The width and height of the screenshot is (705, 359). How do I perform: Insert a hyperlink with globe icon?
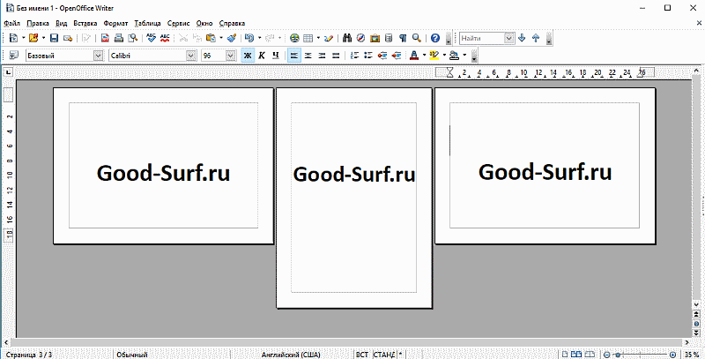click(294, 38)
